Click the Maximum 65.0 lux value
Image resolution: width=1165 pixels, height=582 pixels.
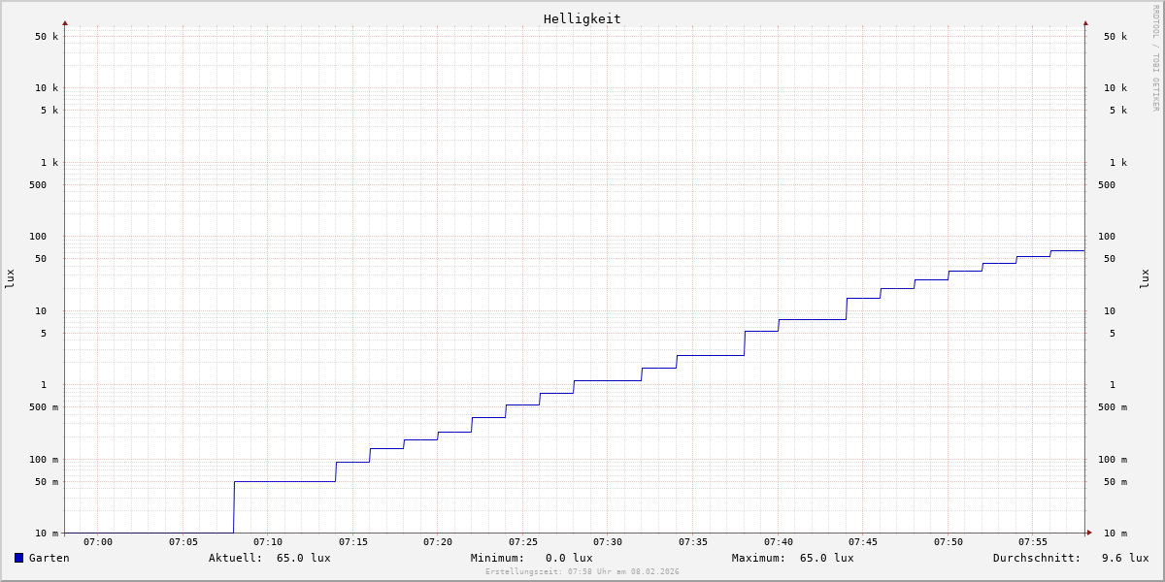826,558
